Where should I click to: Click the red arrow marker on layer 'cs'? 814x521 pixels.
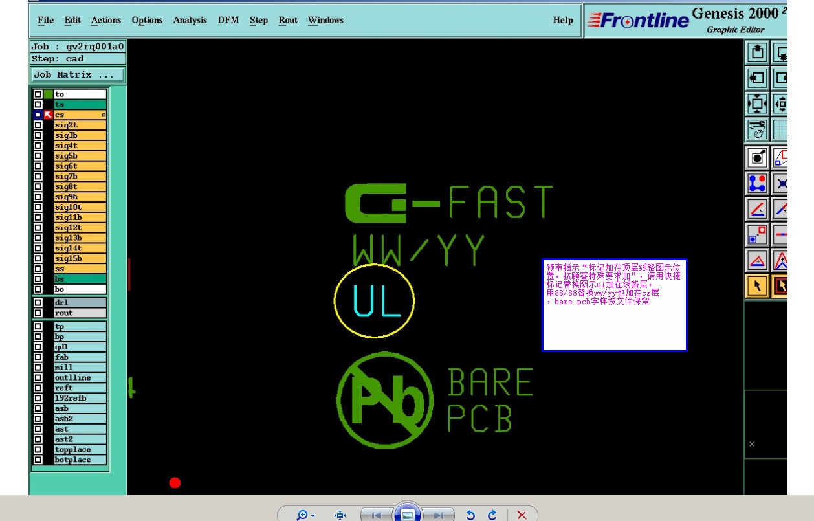click(x=49, y=115)
